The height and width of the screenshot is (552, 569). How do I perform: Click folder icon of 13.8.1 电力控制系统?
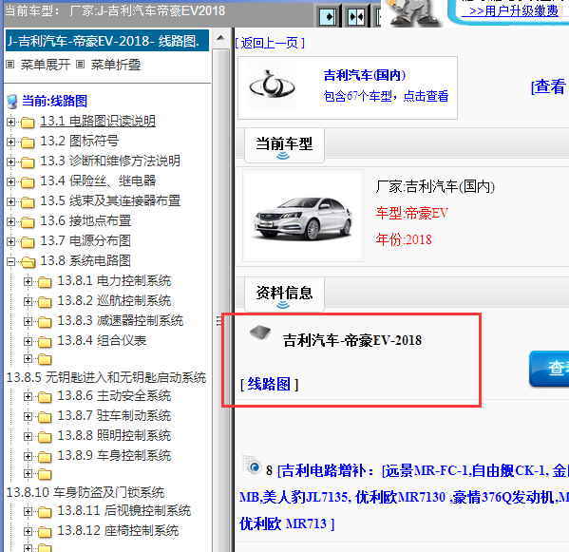(x=45, y=281)
